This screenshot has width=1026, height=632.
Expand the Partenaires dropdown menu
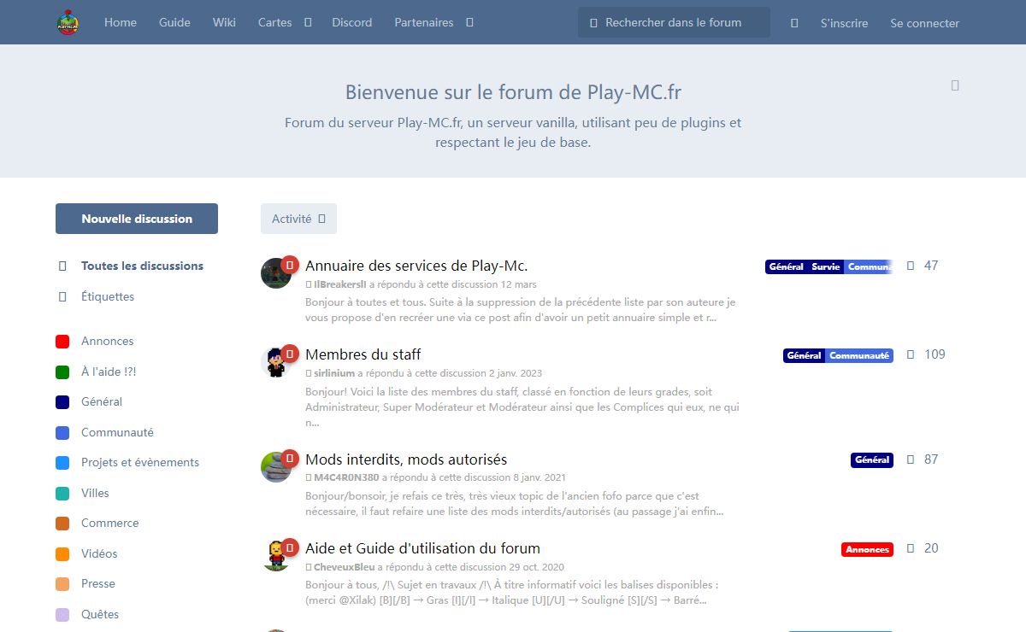click(433, 22)
